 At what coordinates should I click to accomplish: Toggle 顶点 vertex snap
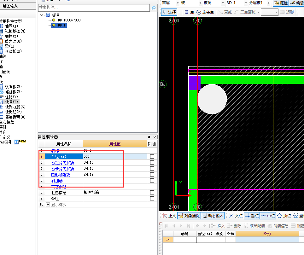tap(284, 216)
